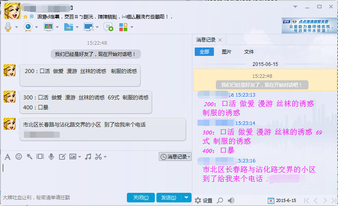Record a voice message with microphone icon
The width and height of the screenshot is (338, 206).
51,156
